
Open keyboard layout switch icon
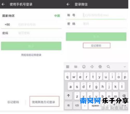(x=76, y=67)
